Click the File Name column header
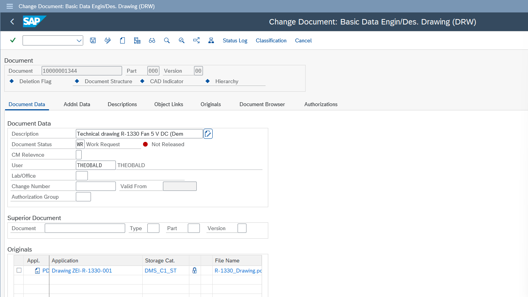Image resolution: width=528 pixels, height=297 pixels. click(237, 260)
